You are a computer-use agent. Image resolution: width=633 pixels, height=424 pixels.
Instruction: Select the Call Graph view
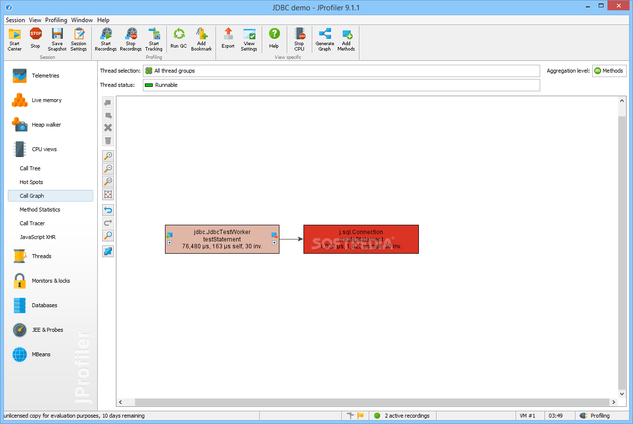pos(51,196)
